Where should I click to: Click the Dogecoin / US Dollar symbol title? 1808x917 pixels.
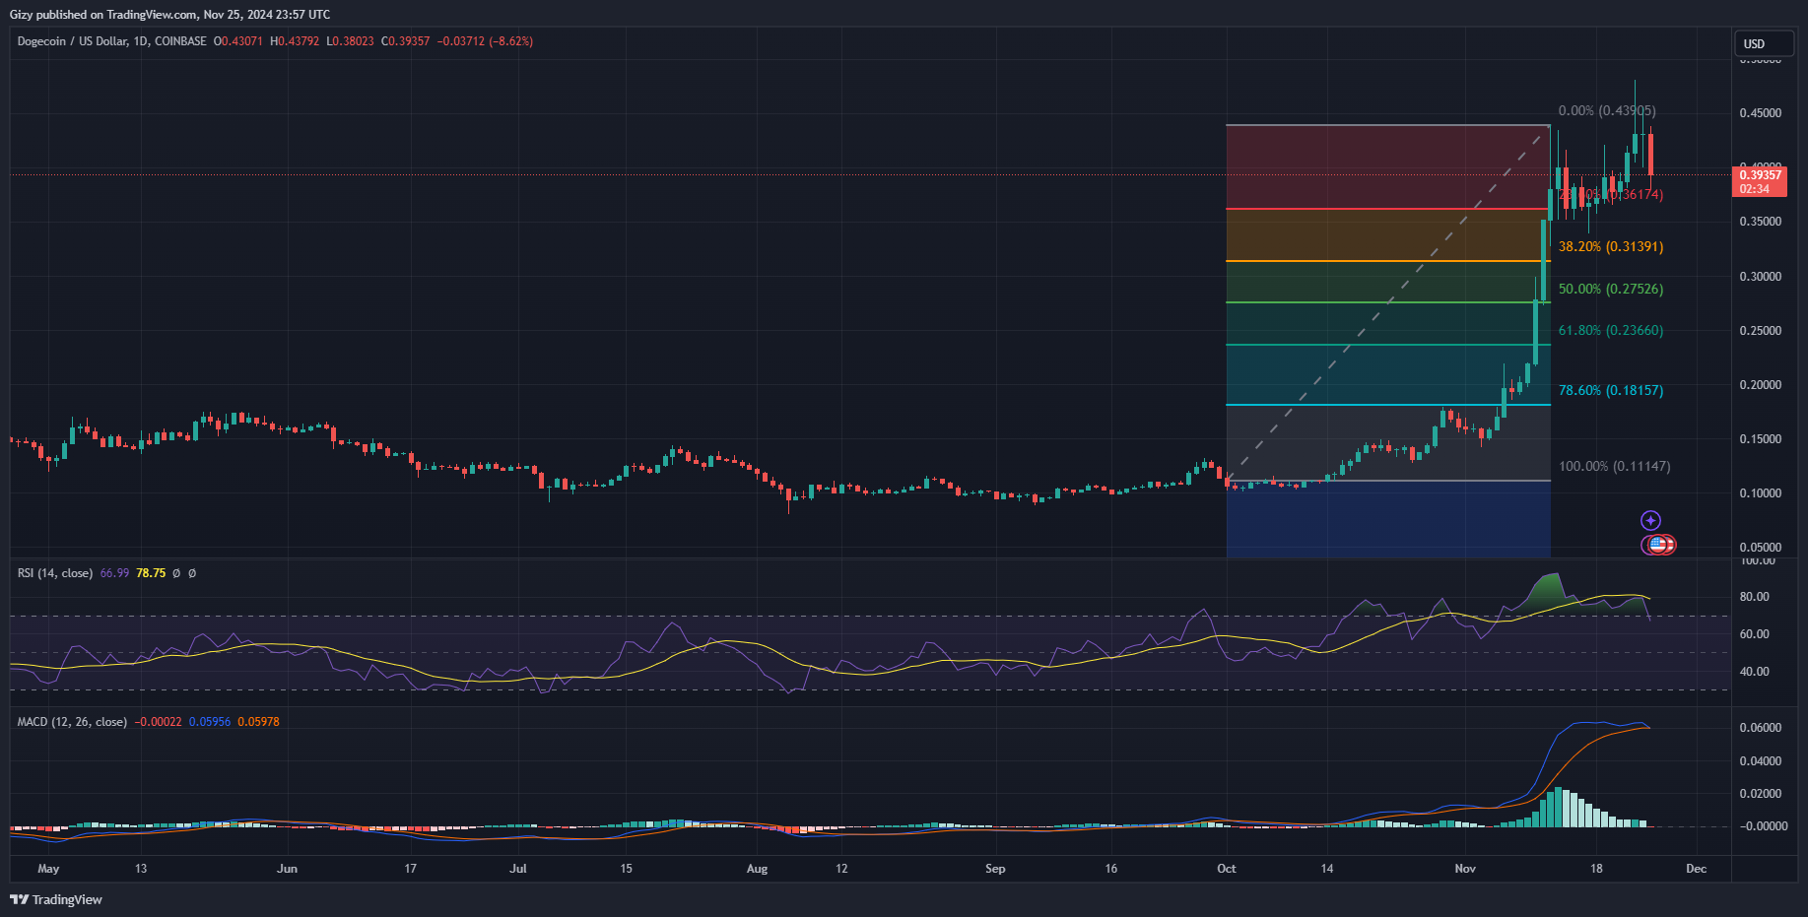pos(112,41)
